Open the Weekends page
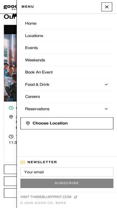The image size is (117, 208). click(67, 60)
